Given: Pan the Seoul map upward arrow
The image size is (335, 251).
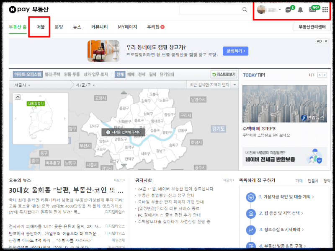Looking at the screenshot, I should point(124,93).
